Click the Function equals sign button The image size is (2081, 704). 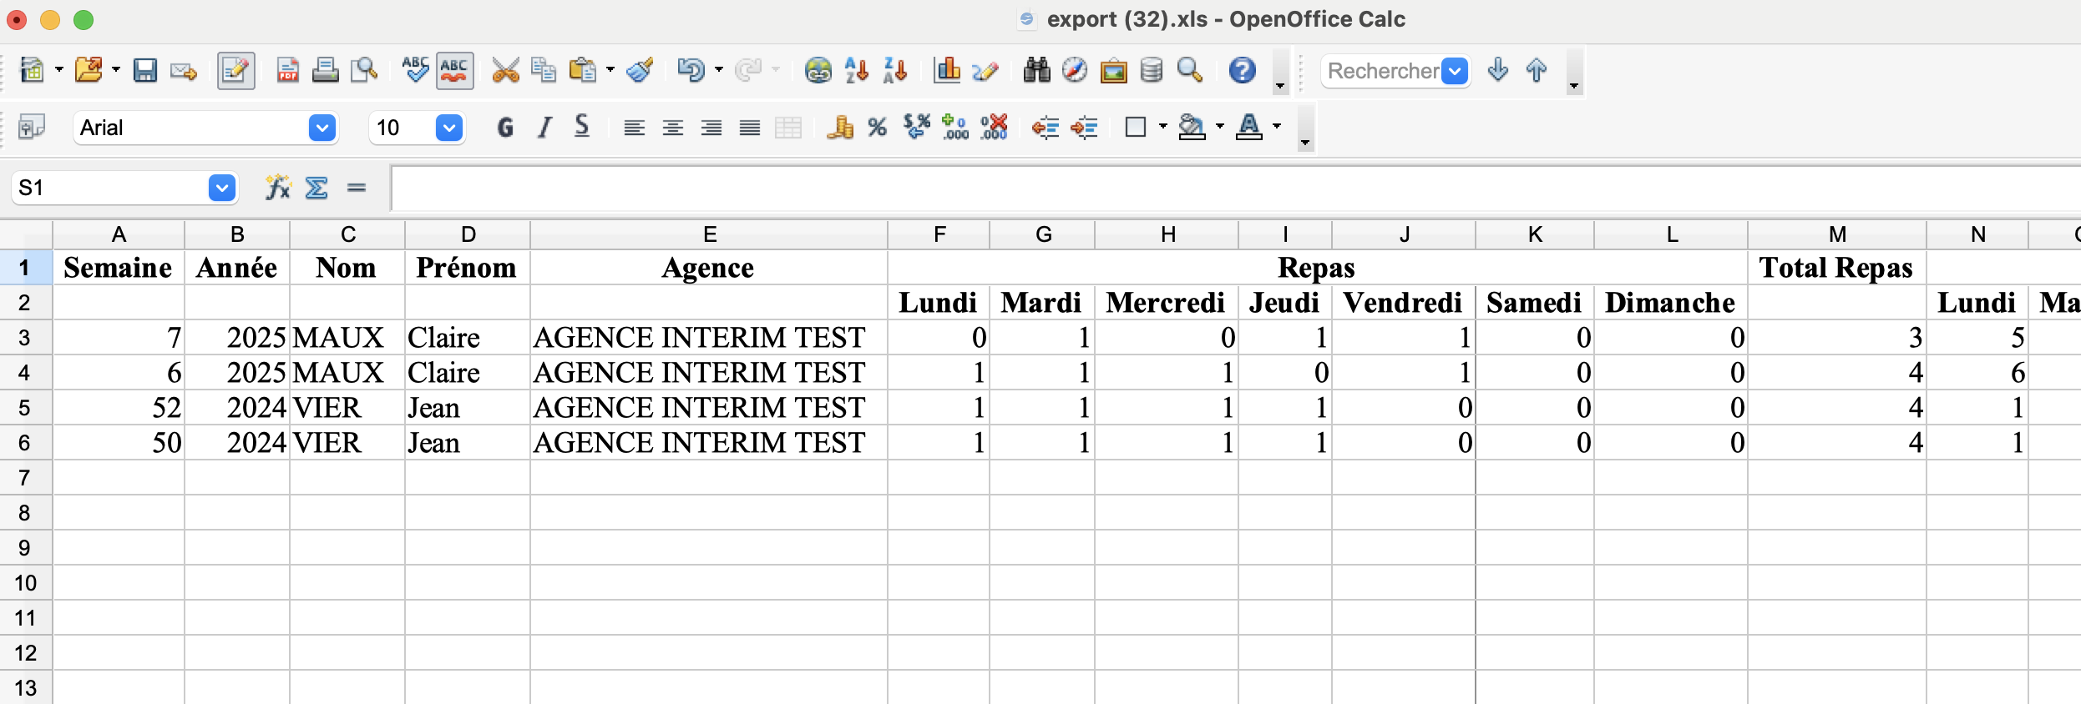tap(357, 188)
